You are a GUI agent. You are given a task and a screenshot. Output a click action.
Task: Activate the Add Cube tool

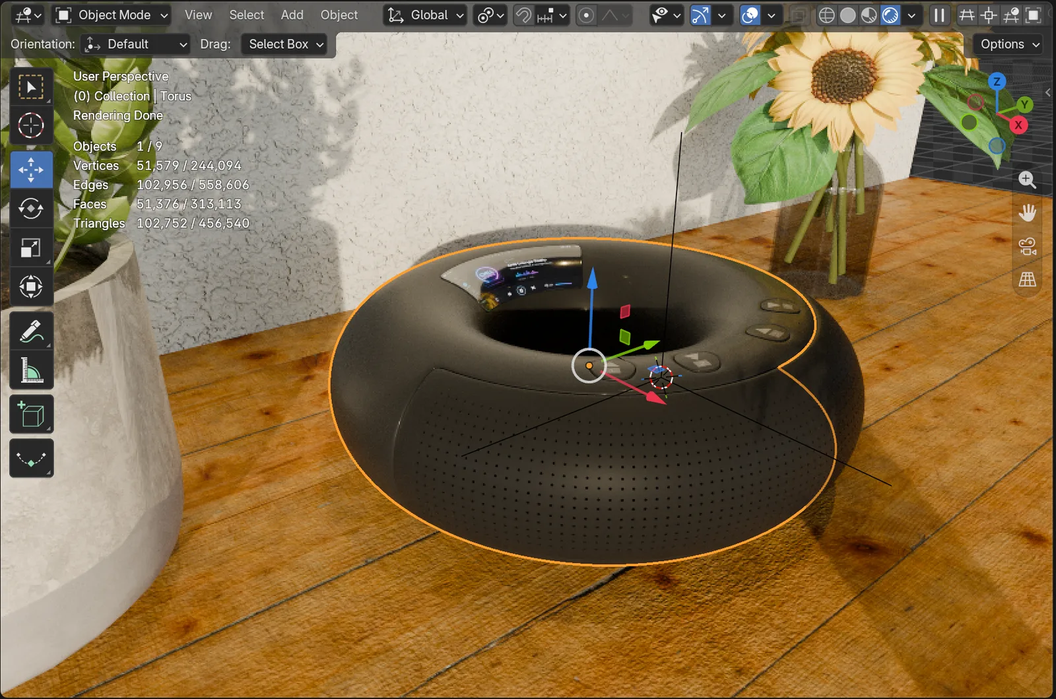point(31,414)
